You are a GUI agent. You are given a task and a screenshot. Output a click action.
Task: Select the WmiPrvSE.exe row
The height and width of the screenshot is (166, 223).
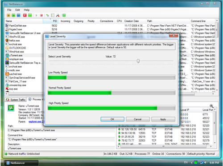pyautogui.click(x=24, y=36)
